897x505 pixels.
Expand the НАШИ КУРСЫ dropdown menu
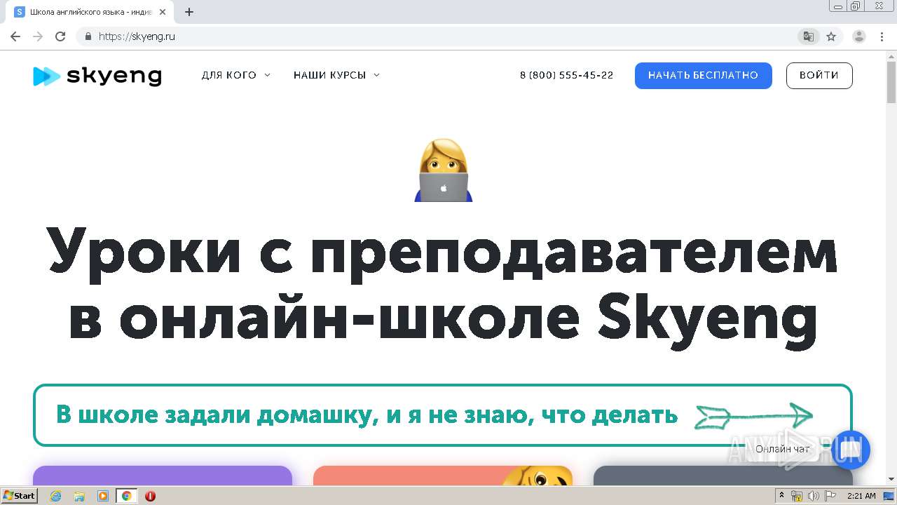pos(336,75)
